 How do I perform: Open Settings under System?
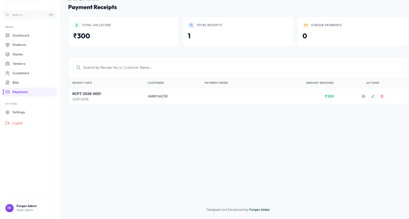click(x=30, y=112)
